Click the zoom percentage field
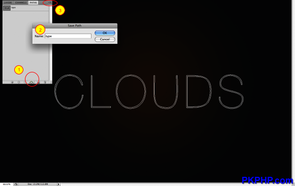295x186 pixels. coord(7,184)
